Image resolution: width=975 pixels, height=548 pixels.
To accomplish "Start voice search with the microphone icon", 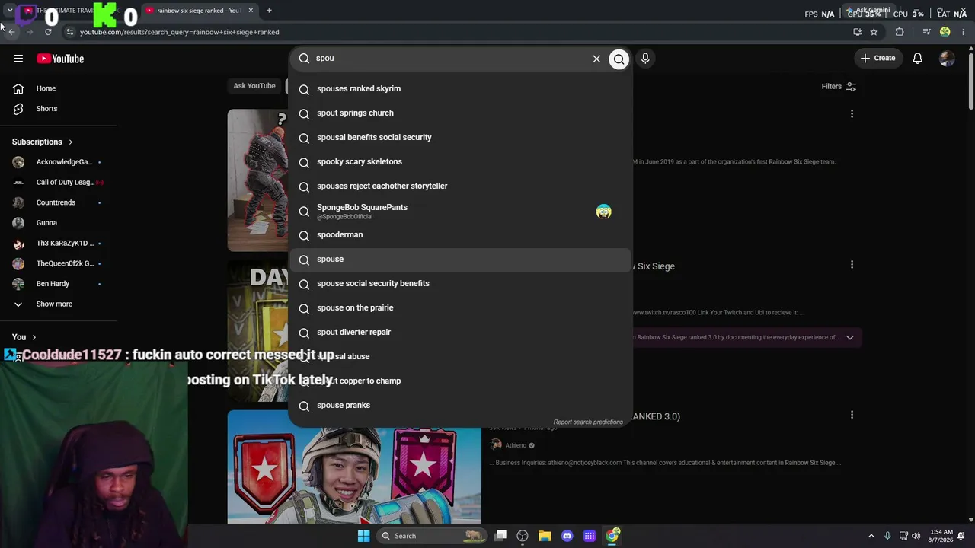I will pos(645,59).
